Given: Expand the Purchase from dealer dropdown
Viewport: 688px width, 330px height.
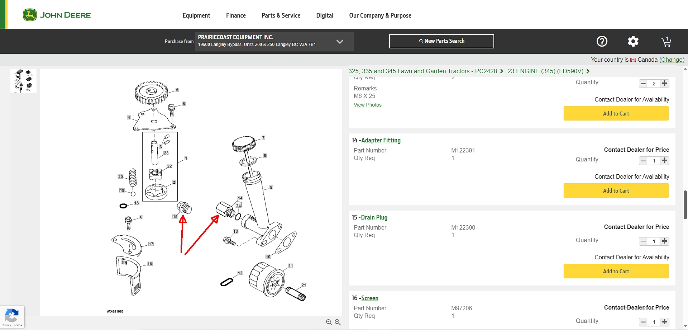Looking at the screenshot, I should click(x=340, y=41).
